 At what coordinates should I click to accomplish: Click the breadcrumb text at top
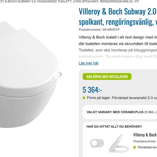pos(69,2)
